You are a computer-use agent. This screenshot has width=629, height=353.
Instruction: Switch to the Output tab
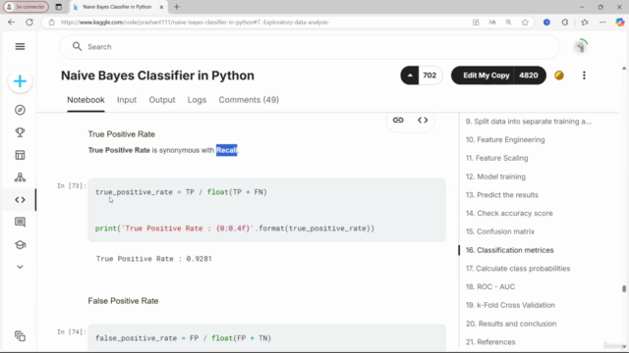tap(162, 100)
